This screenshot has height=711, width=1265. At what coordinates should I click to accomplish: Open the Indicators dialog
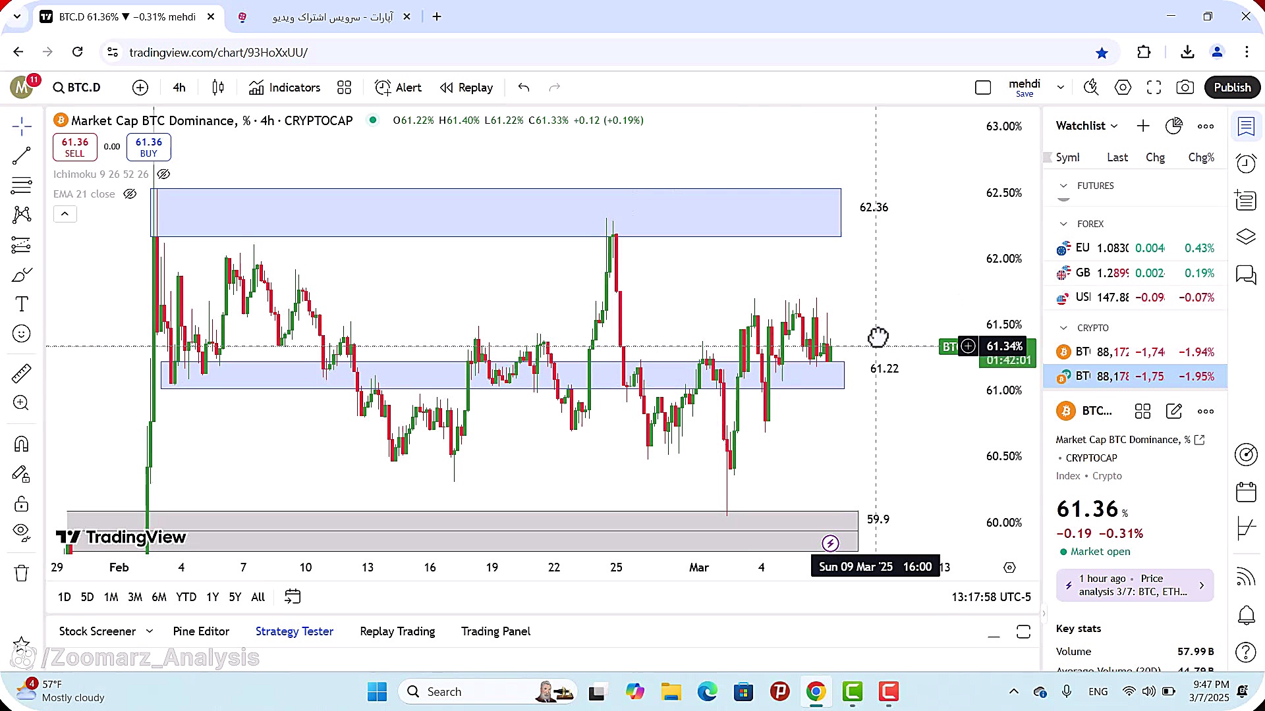(285, 88)
